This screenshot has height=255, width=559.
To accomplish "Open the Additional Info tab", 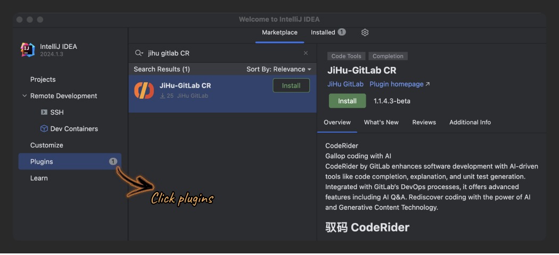I will (x=470, y=122).
